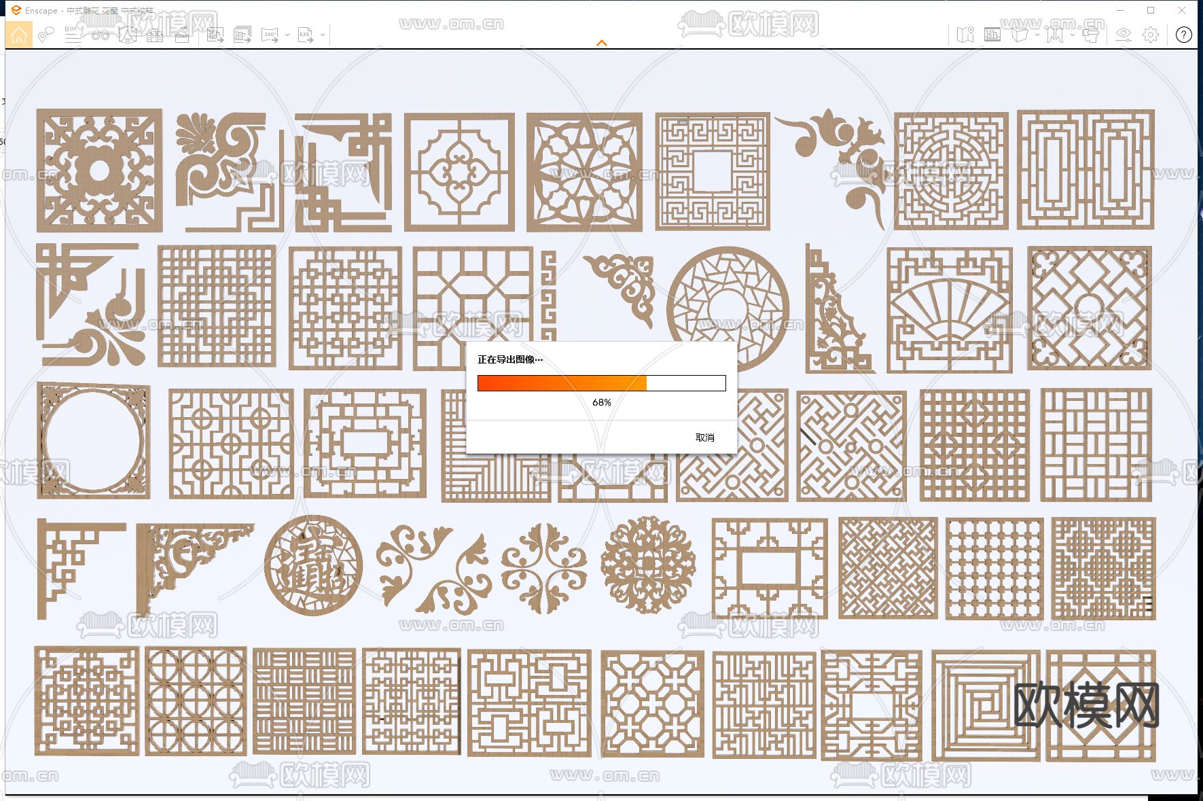Expand the 360° panorama export options

[x=287, y=35]
